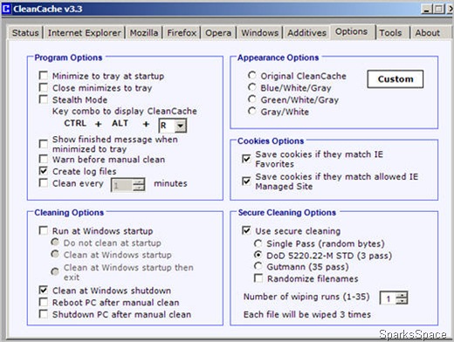Select the Gray/White appearance
Viewport: 454px width, 342px height.
pos(251,111)
